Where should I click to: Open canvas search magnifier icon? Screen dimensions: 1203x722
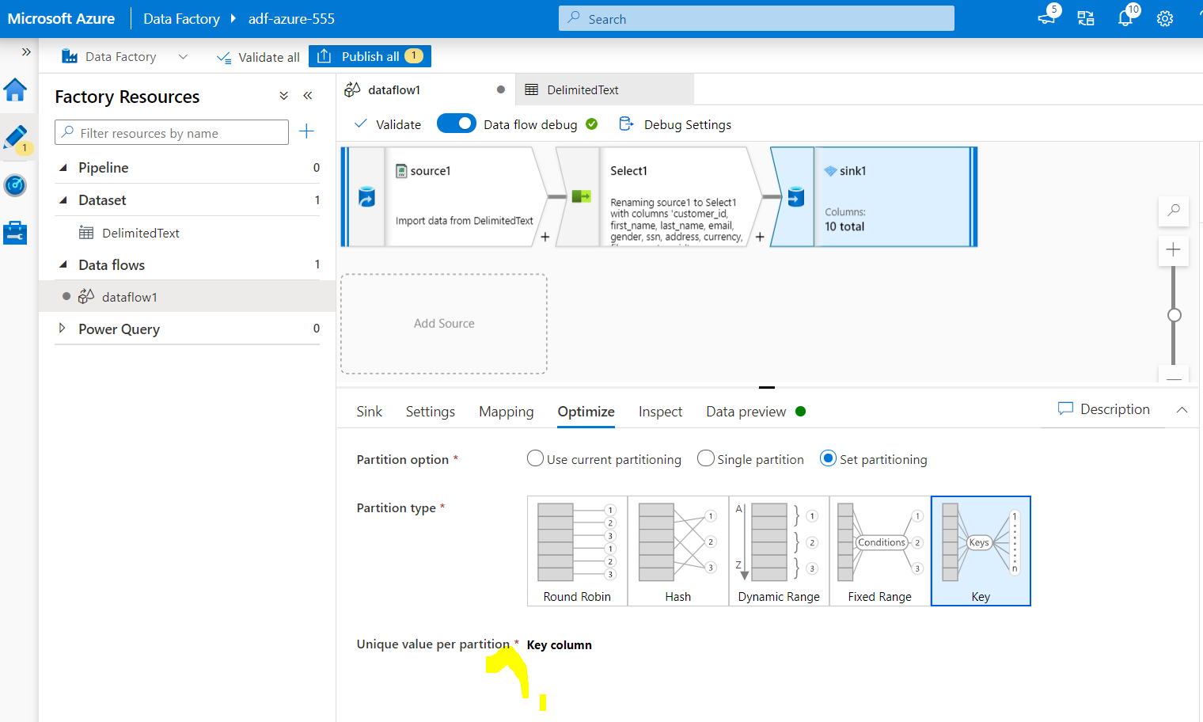pyautogui.click(x=1174, y=210)
